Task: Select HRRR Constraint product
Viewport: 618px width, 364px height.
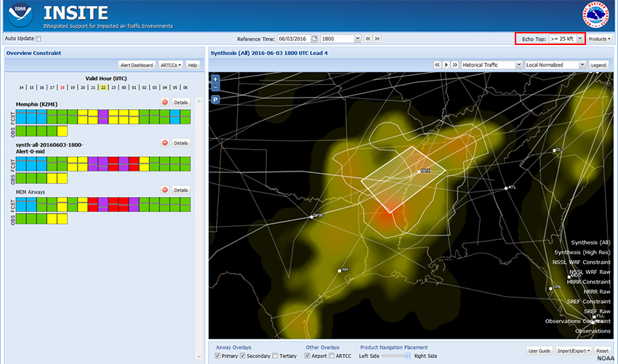Action: tap(589, 282)
